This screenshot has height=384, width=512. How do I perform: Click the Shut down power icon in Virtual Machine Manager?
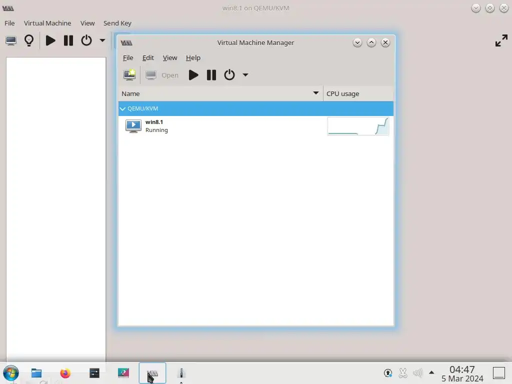click(x=229, y=75)
